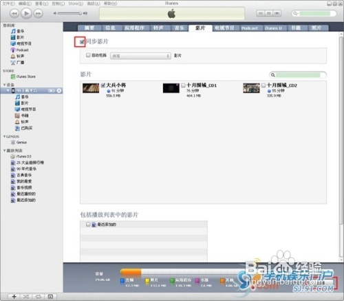Collapse the 播放列表 sidebar section
This screenshot has height=301, width=344.
(x=4, y=150)
